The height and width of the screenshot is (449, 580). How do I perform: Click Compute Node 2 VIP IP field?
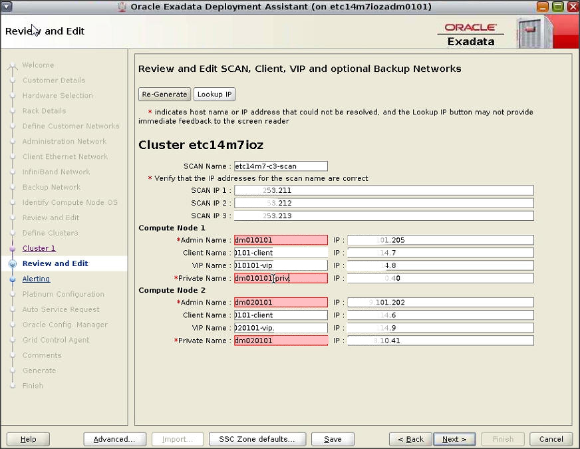coord(440,328)
